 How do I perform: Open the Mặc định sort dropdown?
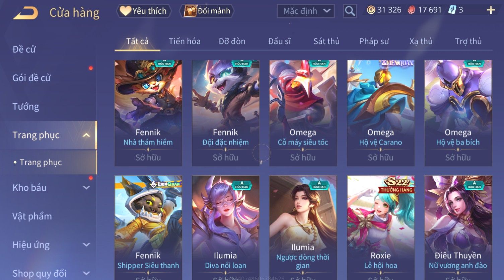click(x=306, y=11)
